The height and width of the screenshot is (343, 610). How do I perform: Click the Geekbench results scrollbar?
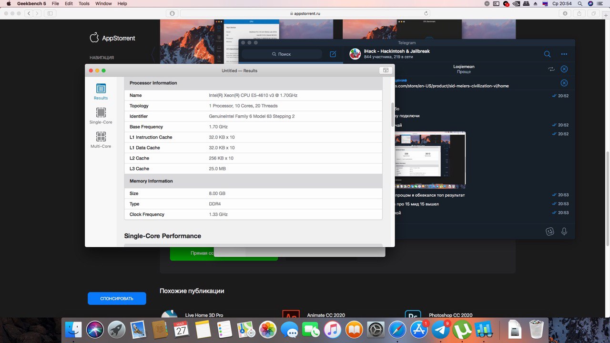pyautogui.click(x=393, y=114)
